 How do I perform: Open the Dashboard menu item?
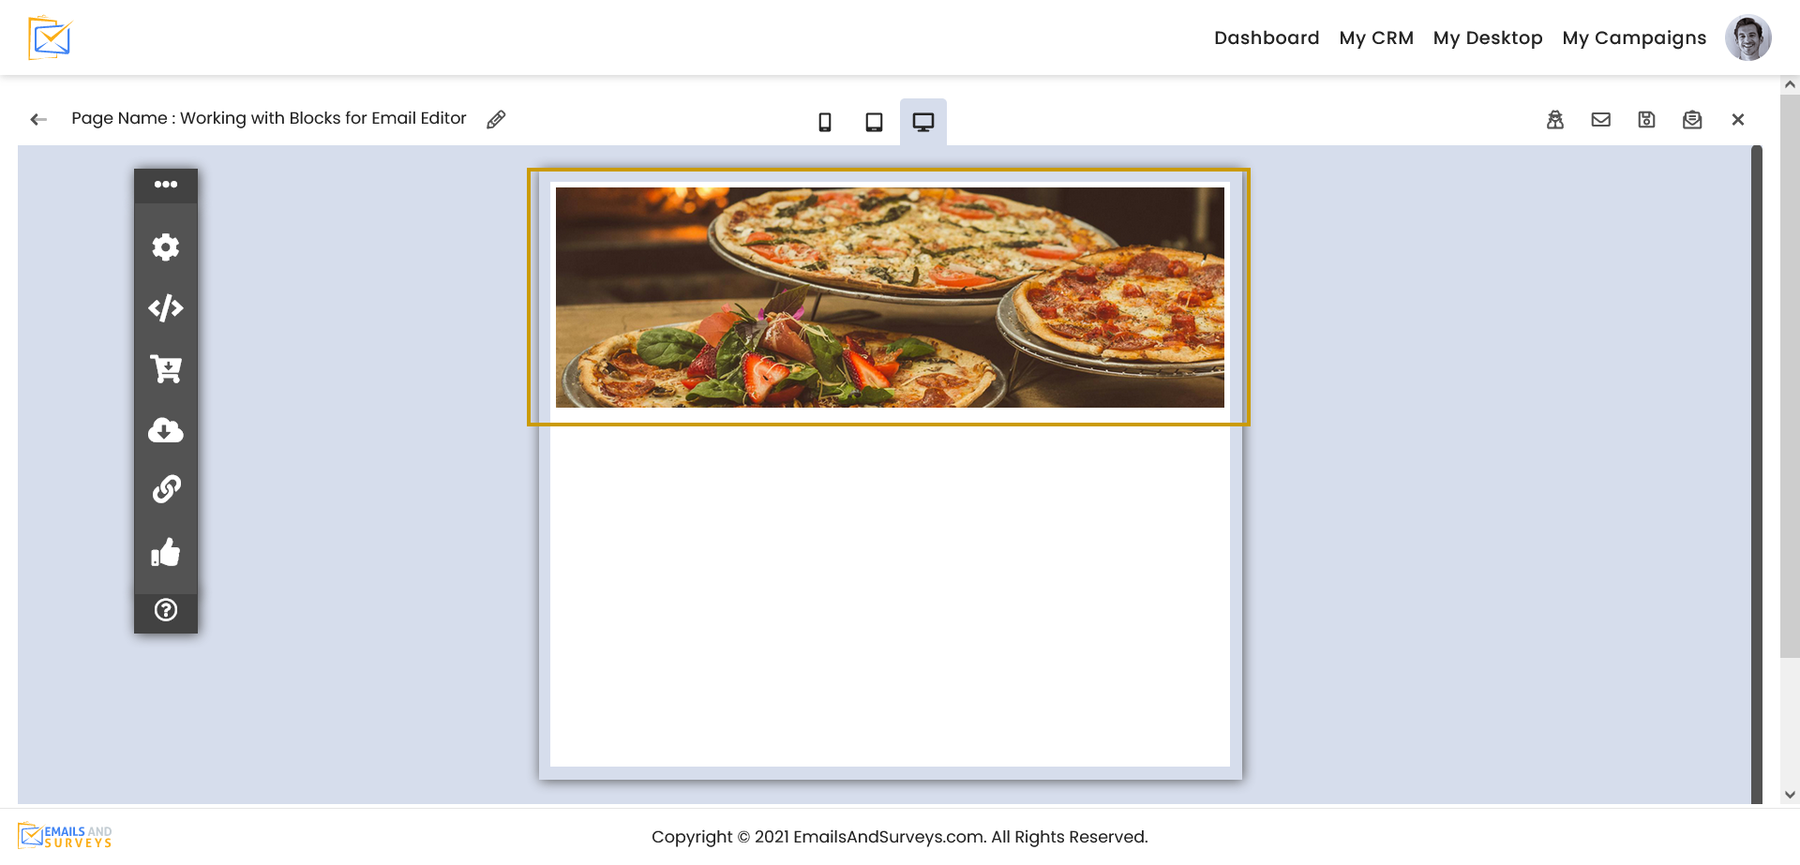tap(1267, 37)
